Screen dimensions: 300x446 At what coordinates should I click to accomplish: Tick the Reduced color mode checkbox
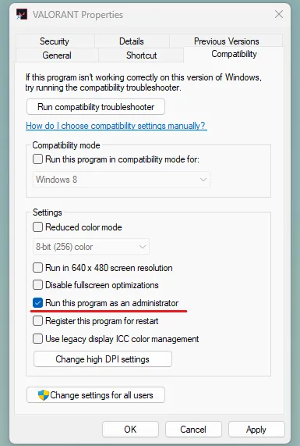pyautogui.click(x=37, y=227)
